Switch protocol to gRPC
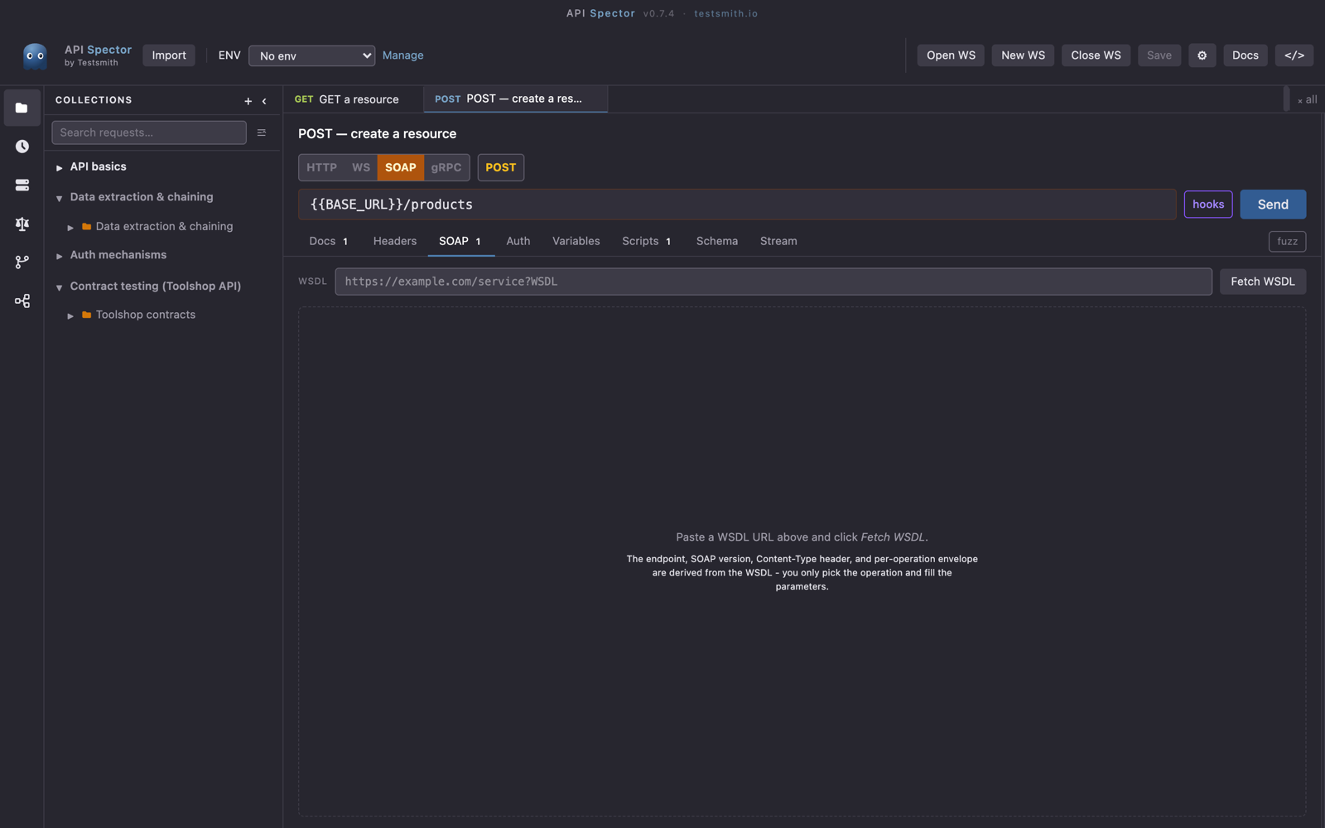 click(446, 167)
